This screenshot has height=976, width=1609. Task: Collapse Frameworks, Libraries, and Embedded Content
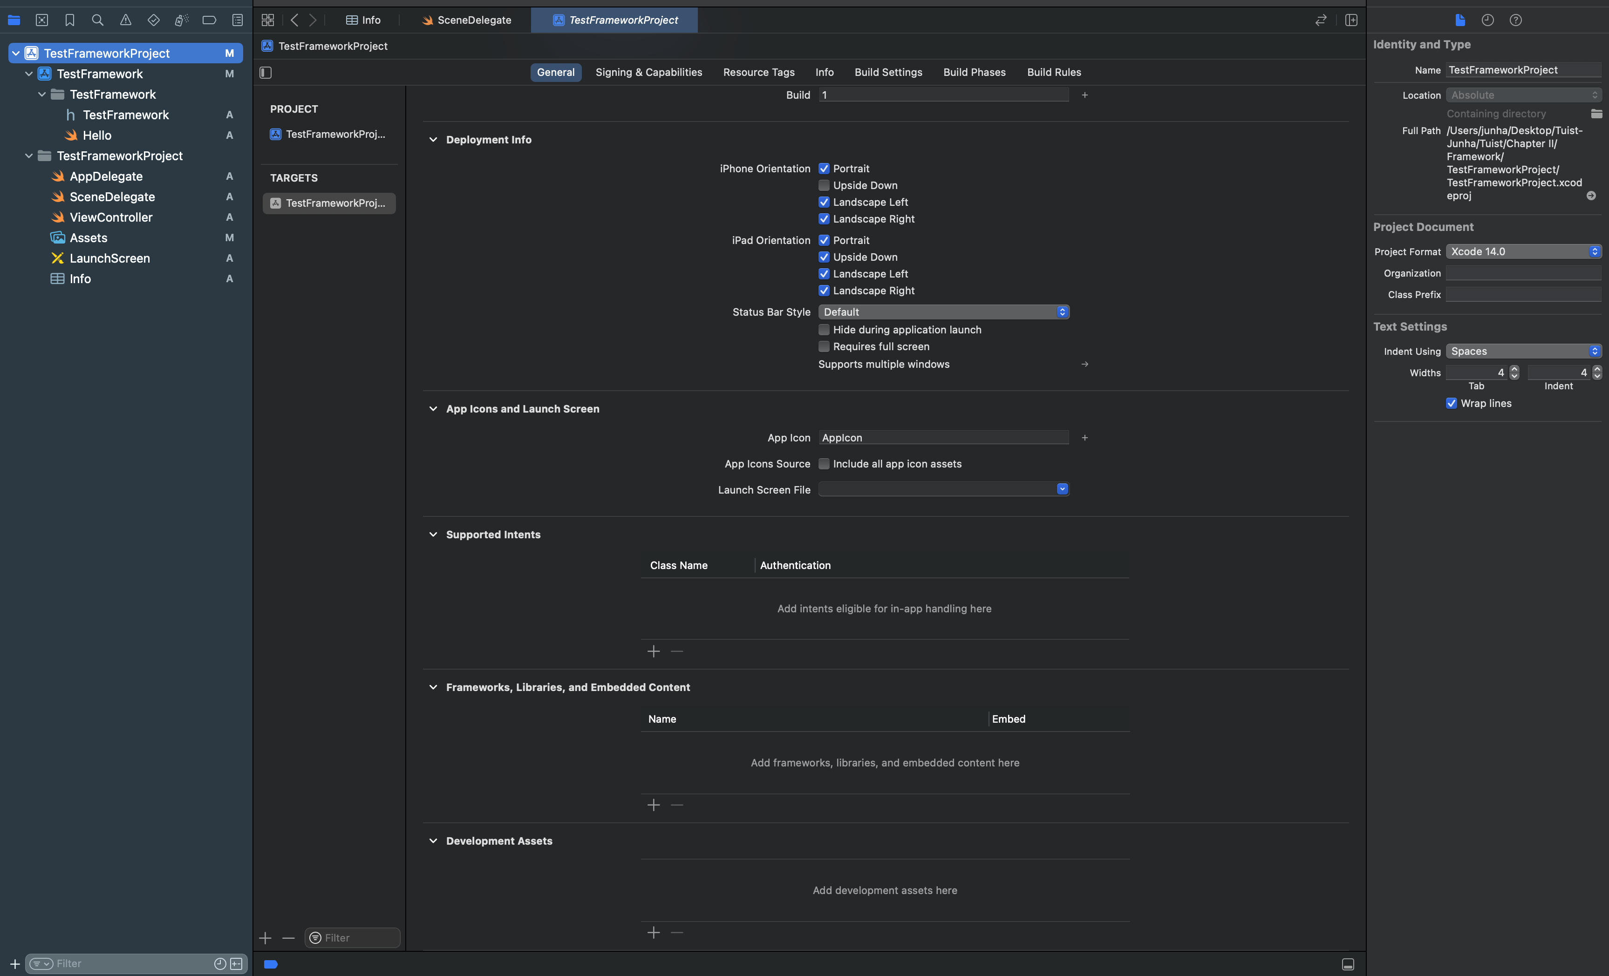pyautogui.click(x=433, y=687)
